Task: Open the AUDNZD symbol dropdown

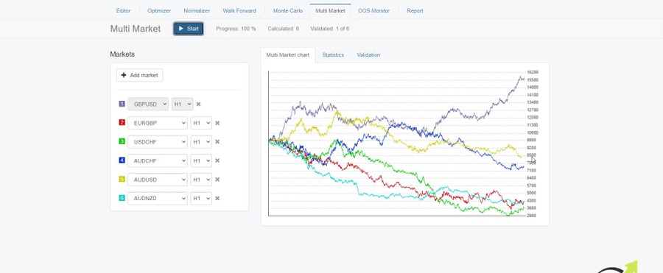Action: point(158,198)
